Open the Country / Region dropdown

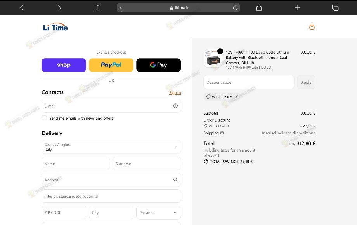pyautogui.click(x=111, y=147)
